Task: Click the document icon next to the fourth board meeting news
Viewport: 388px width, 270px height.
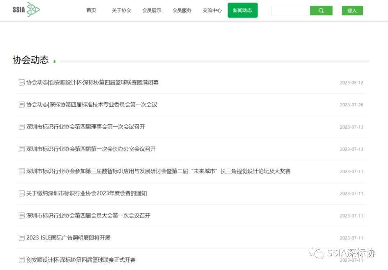Action: pyautogui.click(x=22, y=127)
